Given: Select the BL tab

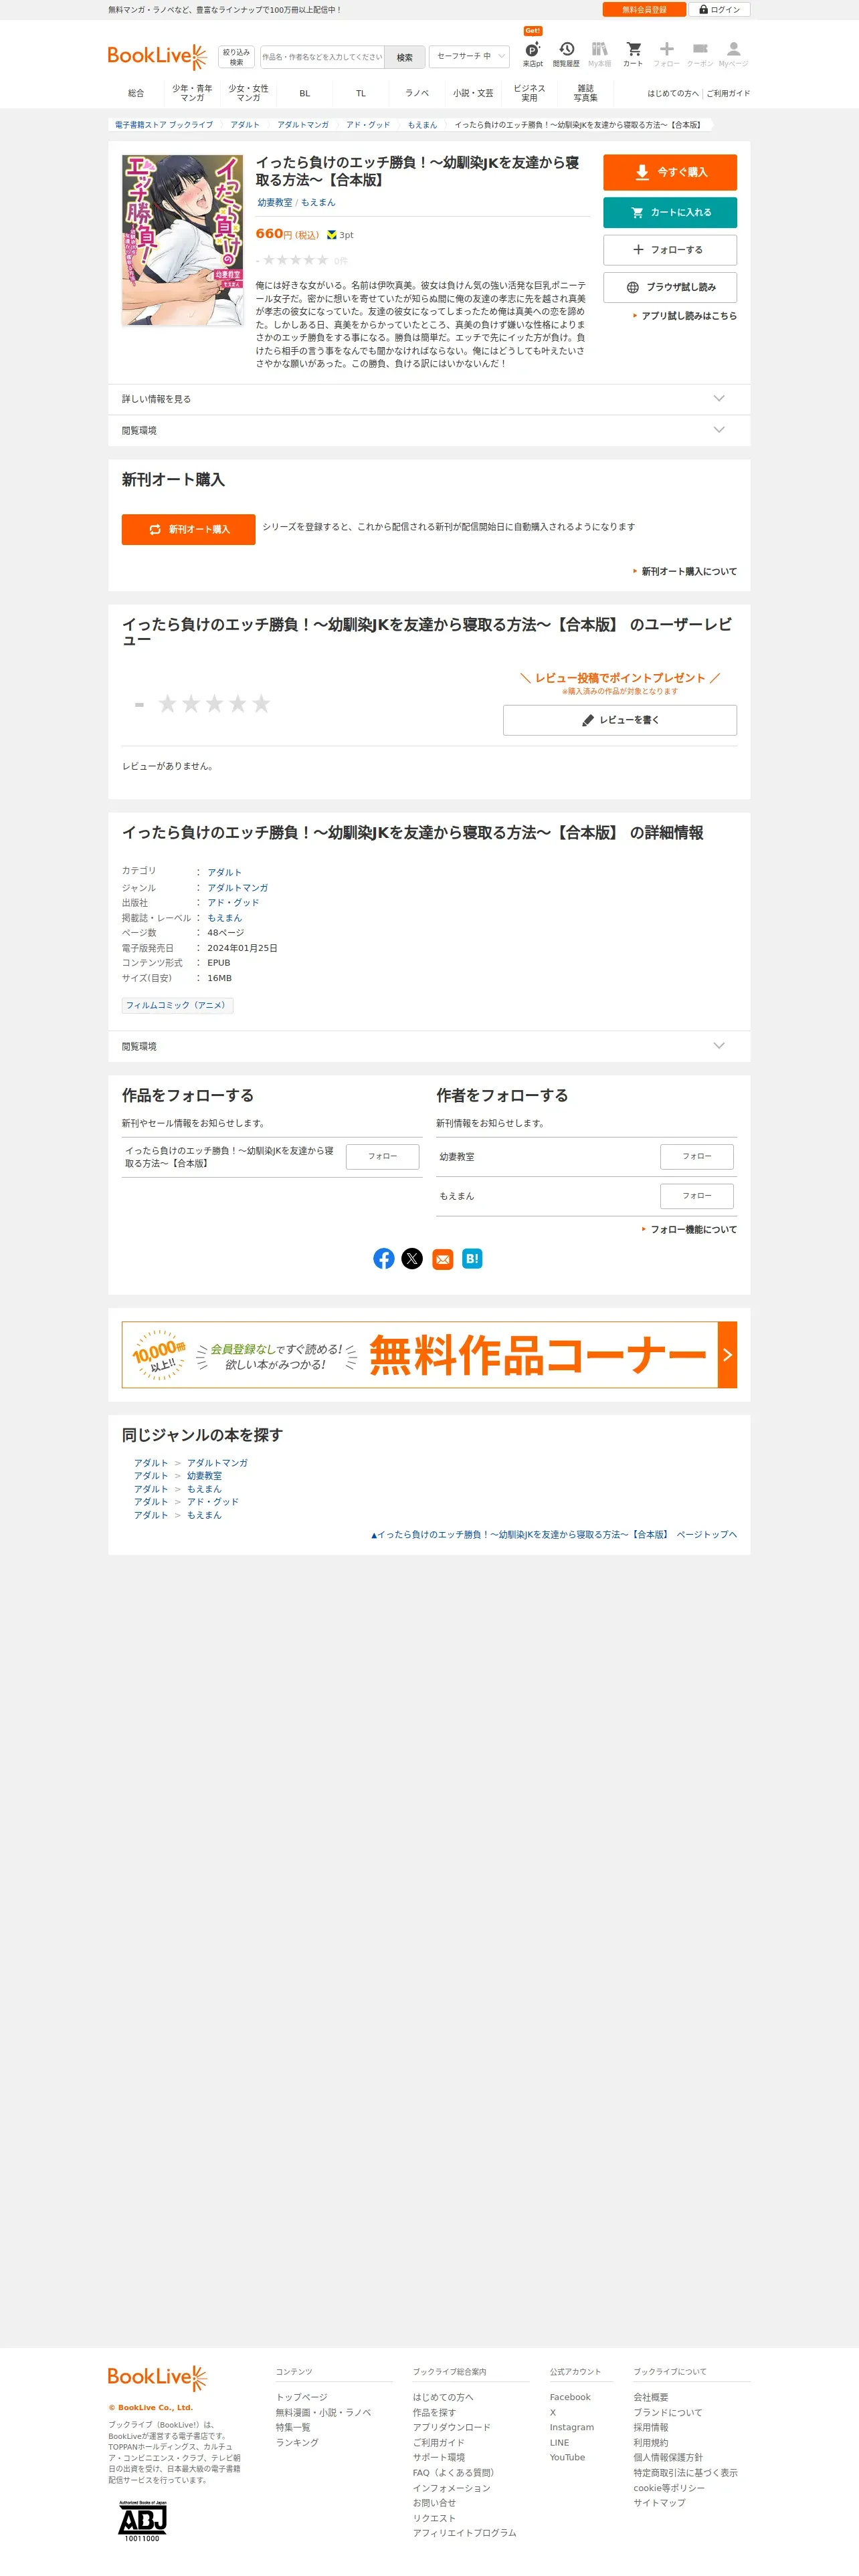Looking at the screenshot, I should pyautogui.click(x=305, y=93).
